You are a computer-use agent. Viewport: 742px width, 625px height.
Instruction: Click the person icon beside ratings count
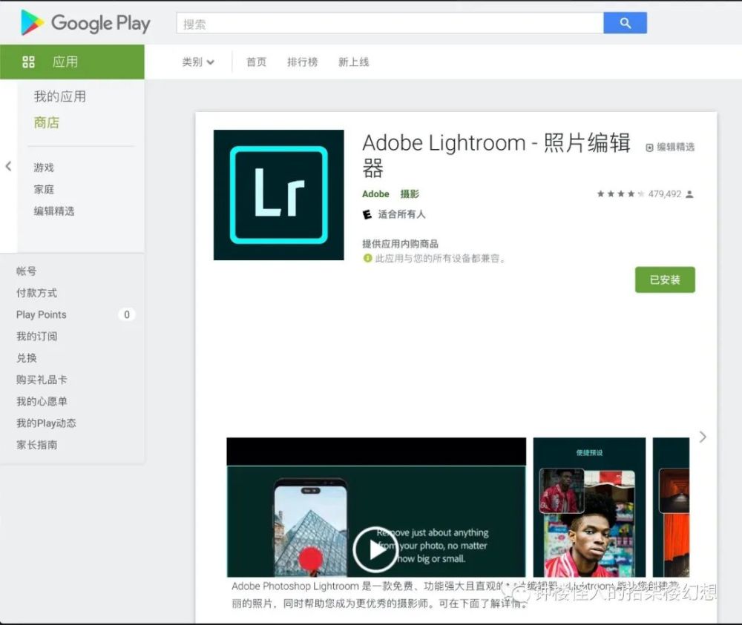tap(689, 194)
